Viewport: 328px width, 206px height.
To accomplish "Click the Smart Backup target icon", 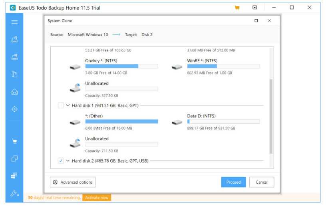I will [14, 109].
